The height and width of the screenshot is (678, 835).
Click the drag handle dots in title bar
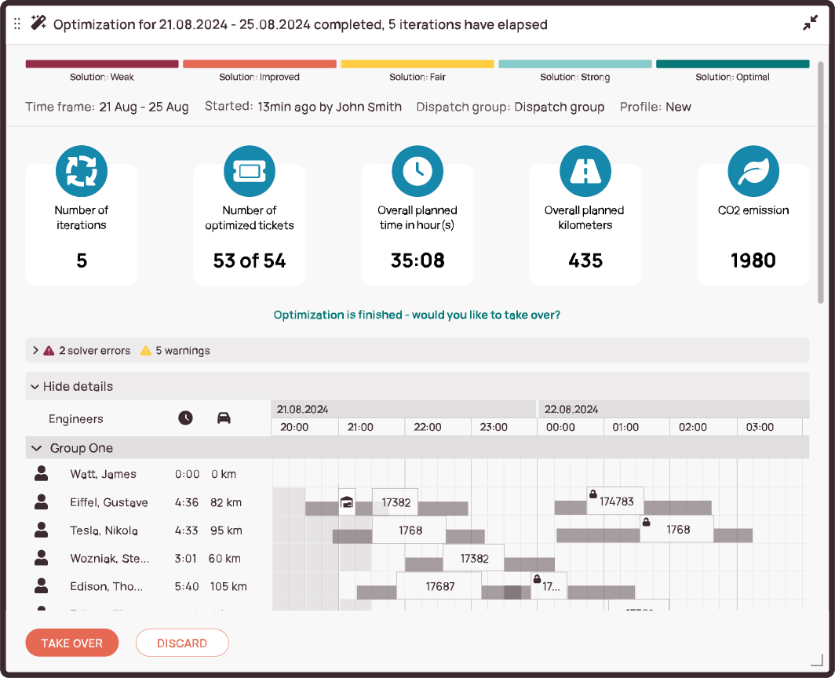18,24
